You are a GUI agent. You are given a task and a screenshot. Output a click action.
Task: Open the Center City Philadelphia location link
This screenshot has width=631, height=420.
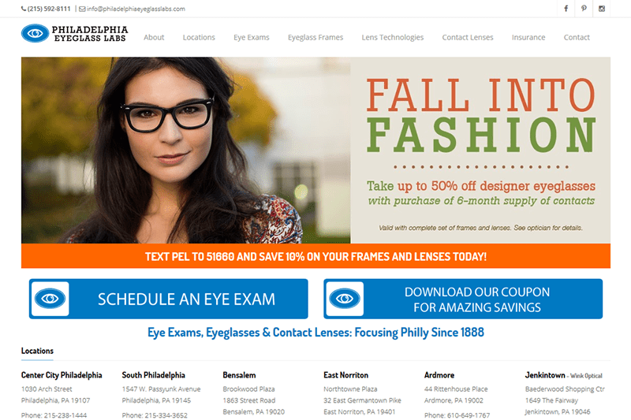click(62, 375)
